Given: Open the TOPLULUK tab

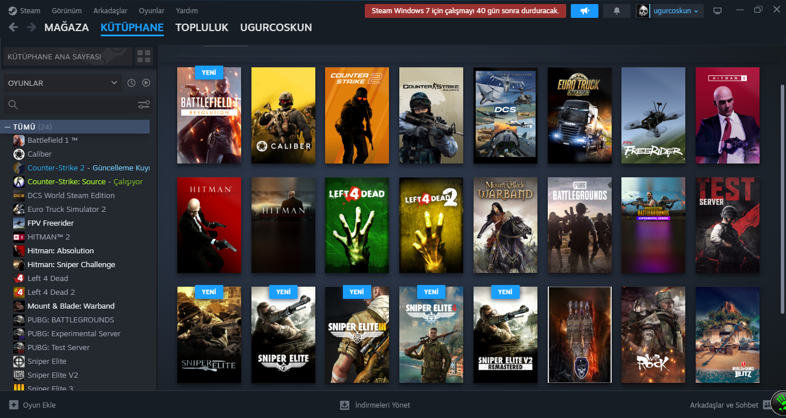Looking at the screenshot, I should coord(202,27).
